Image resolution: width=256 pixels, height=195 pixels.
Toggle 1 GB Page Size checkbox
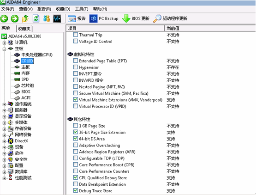click(76, 126)
